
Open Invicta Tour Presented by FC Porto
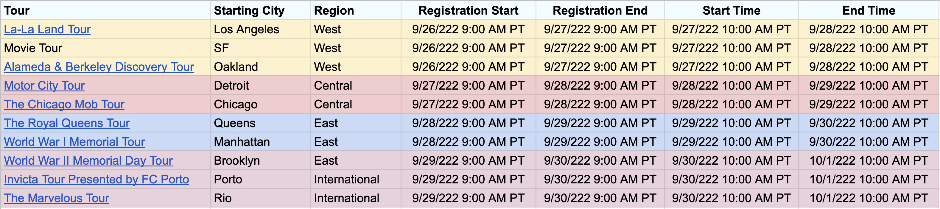96,179
